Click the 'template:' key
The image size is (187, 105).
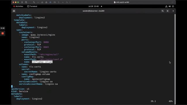point(20,20)
